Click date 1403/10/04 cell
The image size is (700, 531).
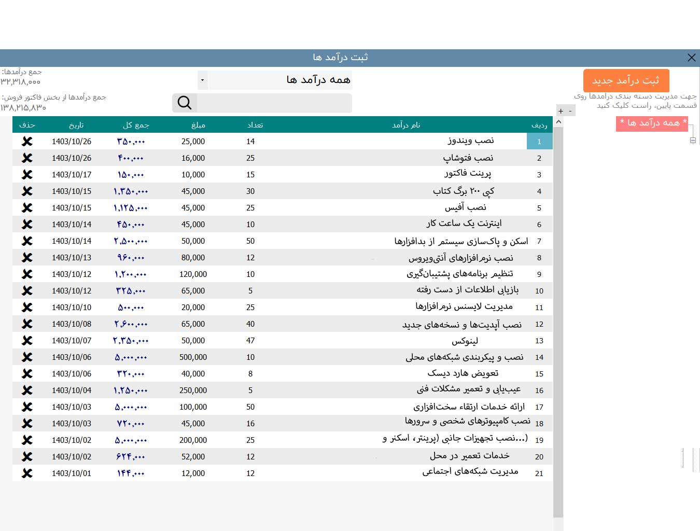[72, 390]
